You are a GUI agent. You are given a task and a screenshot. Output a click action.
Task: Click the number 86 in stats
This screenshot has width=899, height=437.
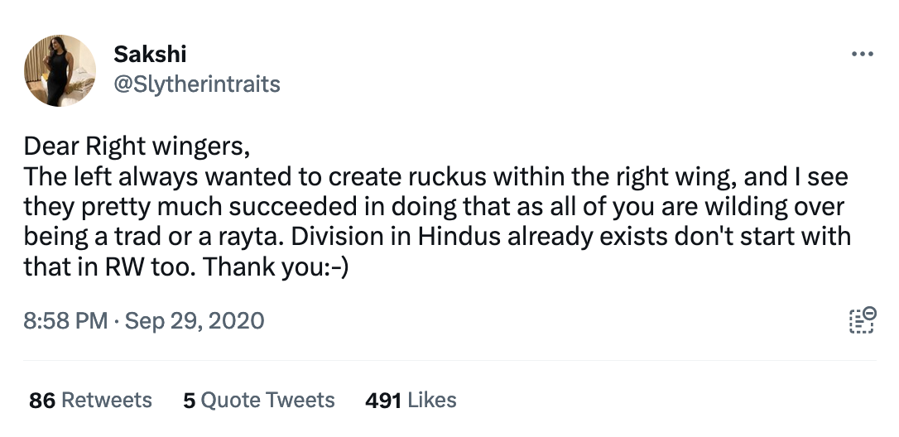click(42, 401)
